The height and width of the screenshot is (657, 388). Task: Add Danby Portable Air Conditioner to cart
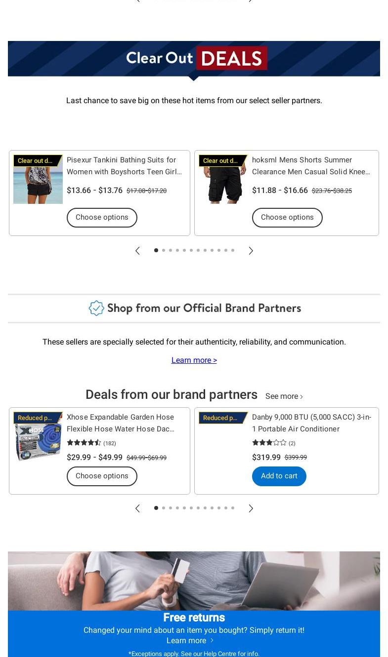tap(279, 476)
